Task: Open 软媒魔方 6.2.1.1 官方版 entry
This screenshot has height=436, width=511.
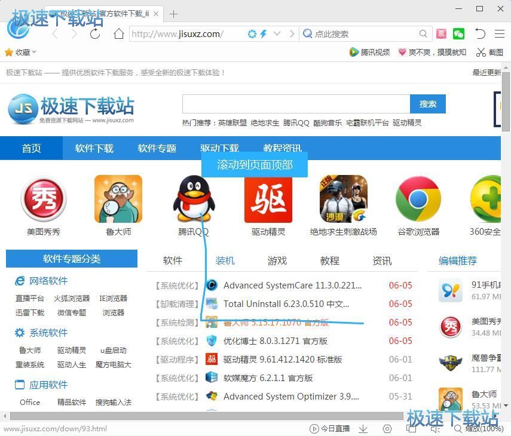Action: coord(268,378)
